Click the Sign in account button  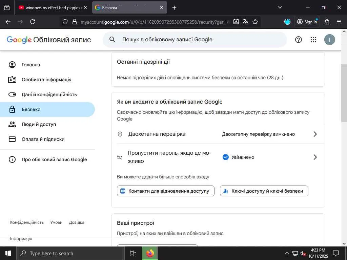coord(307,22)
